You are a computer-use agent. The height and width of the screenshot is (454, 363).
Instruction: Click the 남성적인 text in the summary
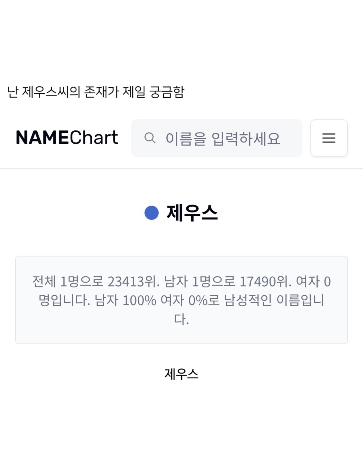tap(248, 300)
